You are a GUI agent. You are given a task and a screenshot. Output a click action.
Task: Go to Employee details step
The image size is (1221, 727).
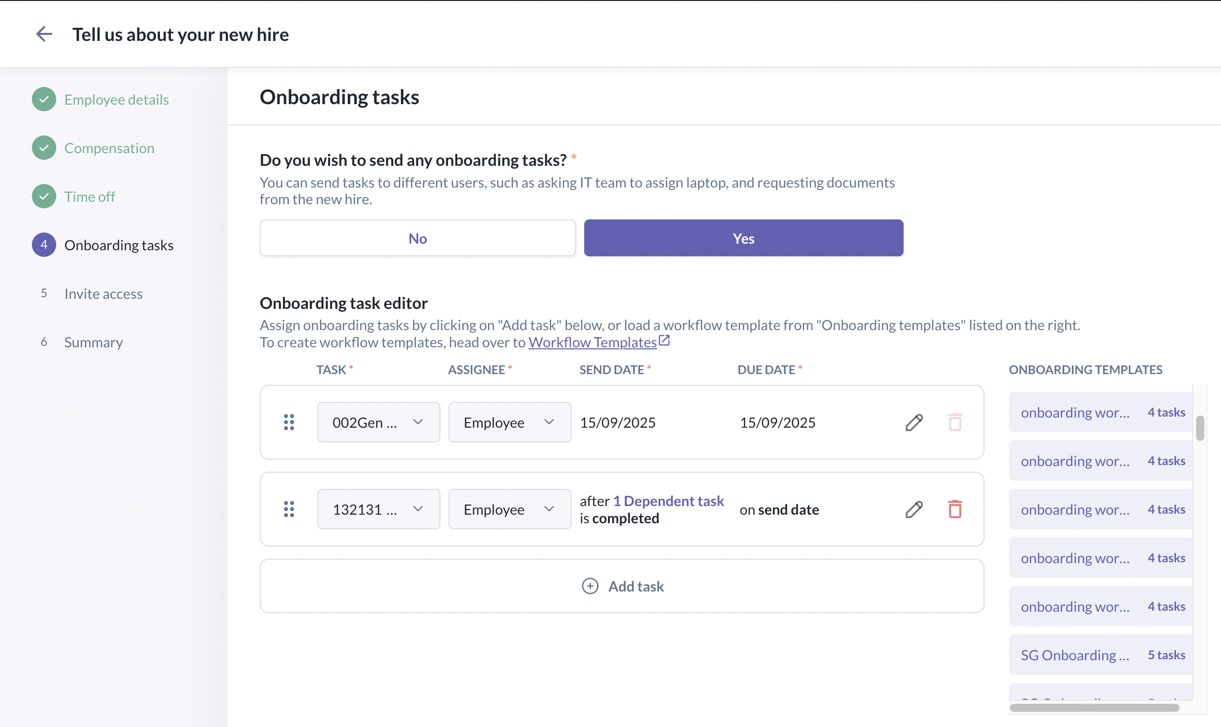click(116, 100)
